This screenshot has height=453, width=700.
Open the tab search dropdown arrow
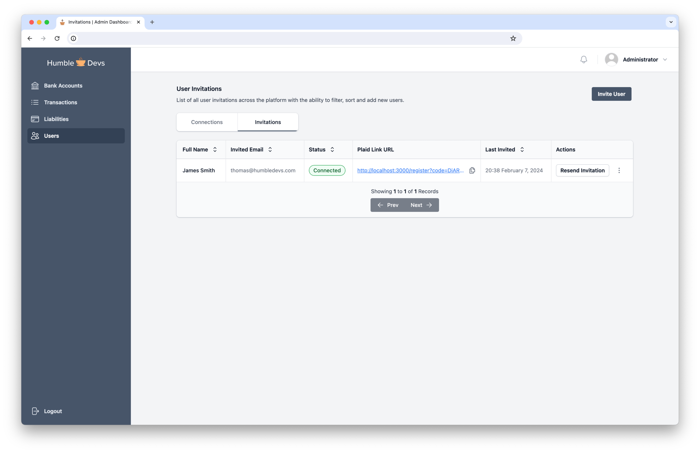[x=671, y=22]
